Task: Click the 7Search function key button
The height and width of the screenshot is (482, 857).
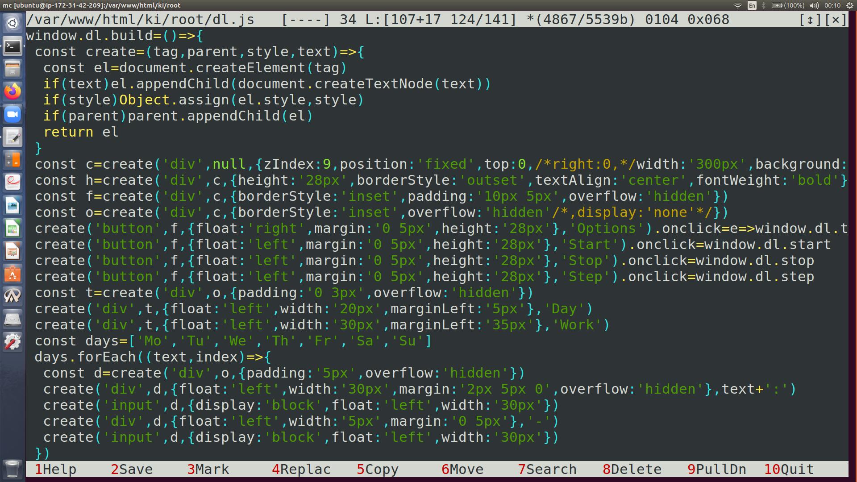Action: pyautogui.click(x=547, y=470)
